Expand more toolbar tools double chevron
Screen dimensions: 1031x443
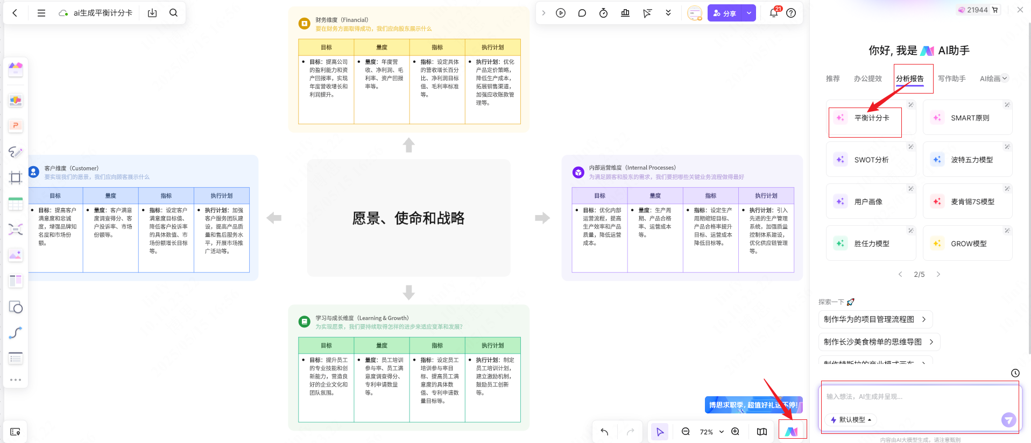(668, 13)
